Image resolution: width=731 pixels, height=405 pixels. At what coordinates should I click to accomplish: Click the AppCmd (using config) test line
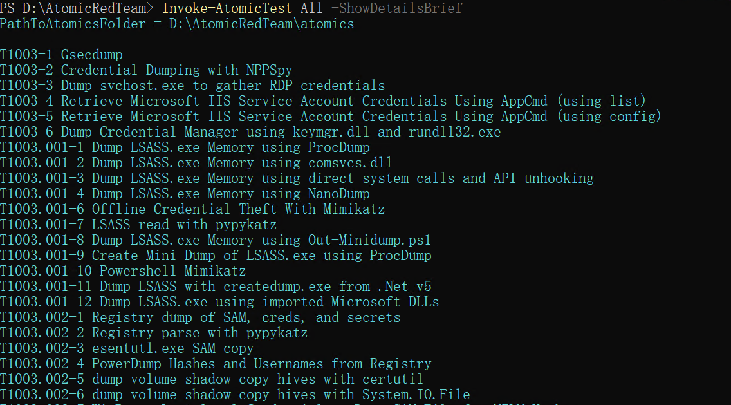click(331, 117)
